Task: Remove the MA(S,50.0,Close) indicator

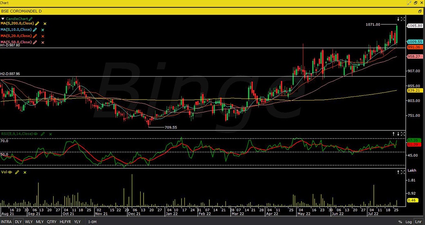Action: pos(43,43)
